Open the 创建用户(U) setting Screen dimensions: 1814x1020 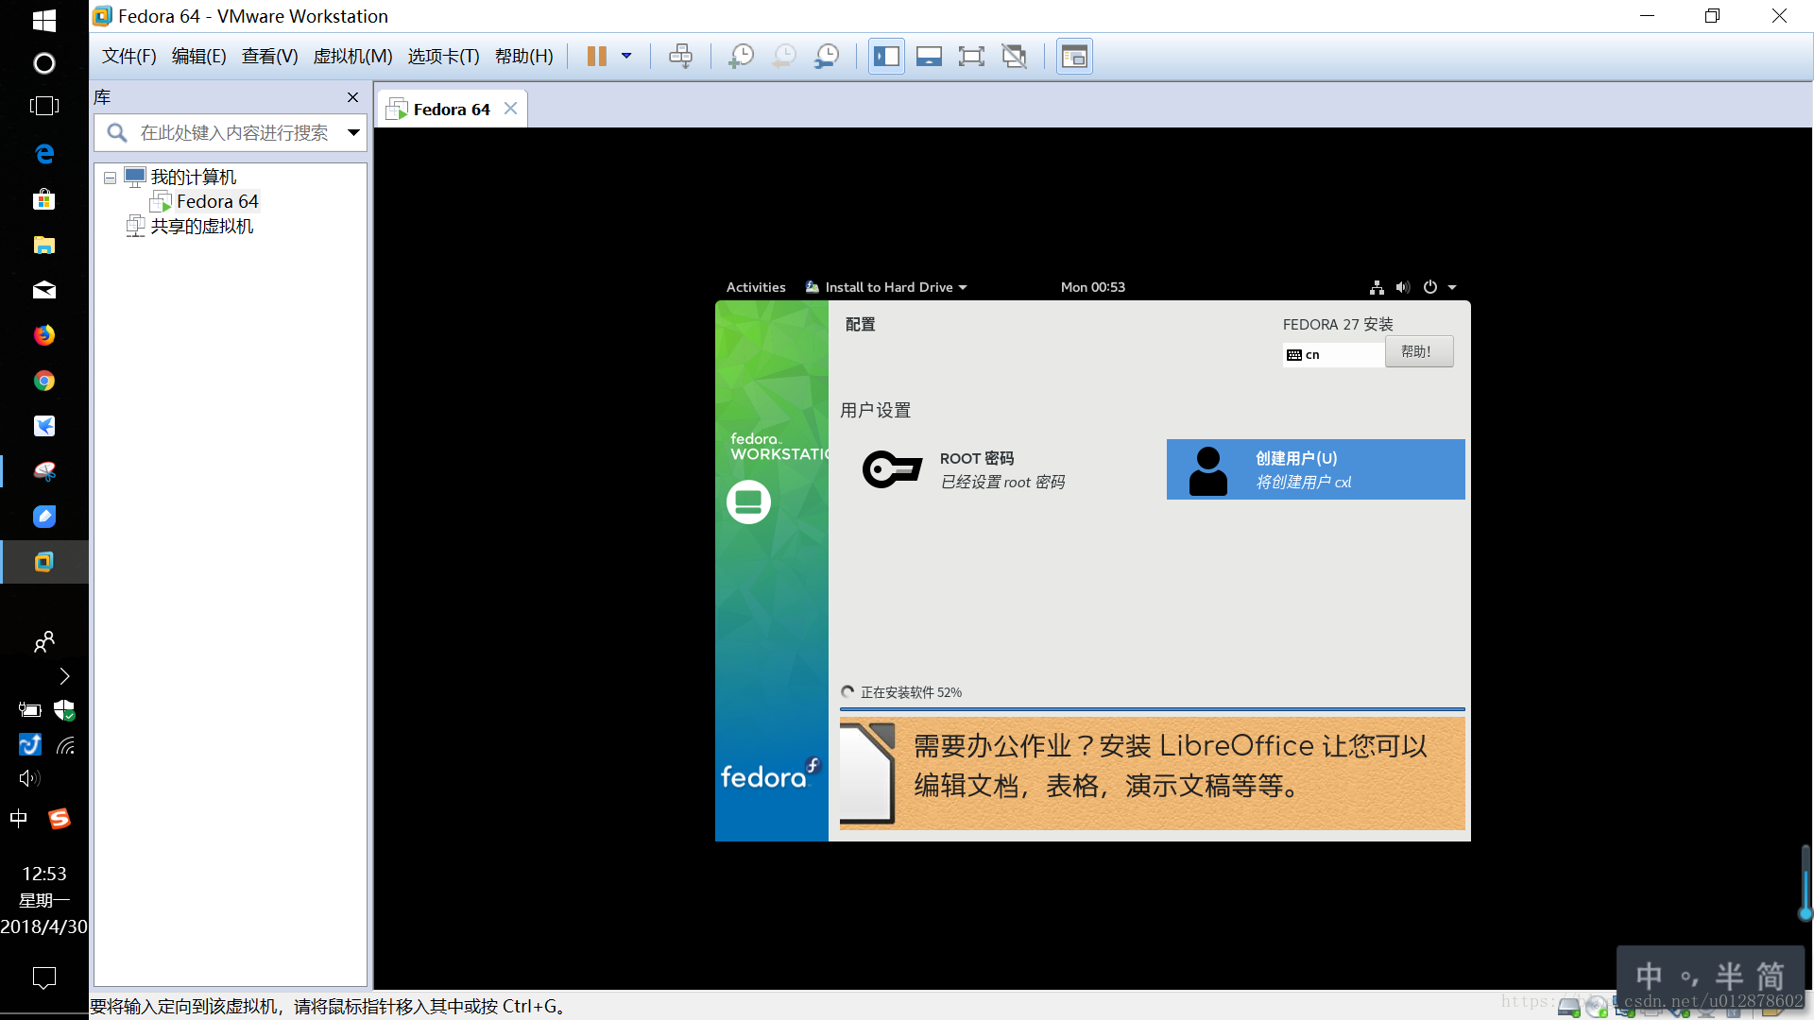tap(1315, 469)
